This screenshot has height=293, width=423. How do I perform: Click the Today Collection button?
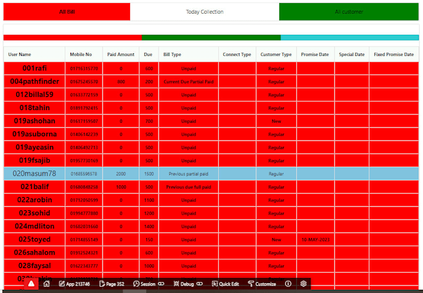pos(205,12)
